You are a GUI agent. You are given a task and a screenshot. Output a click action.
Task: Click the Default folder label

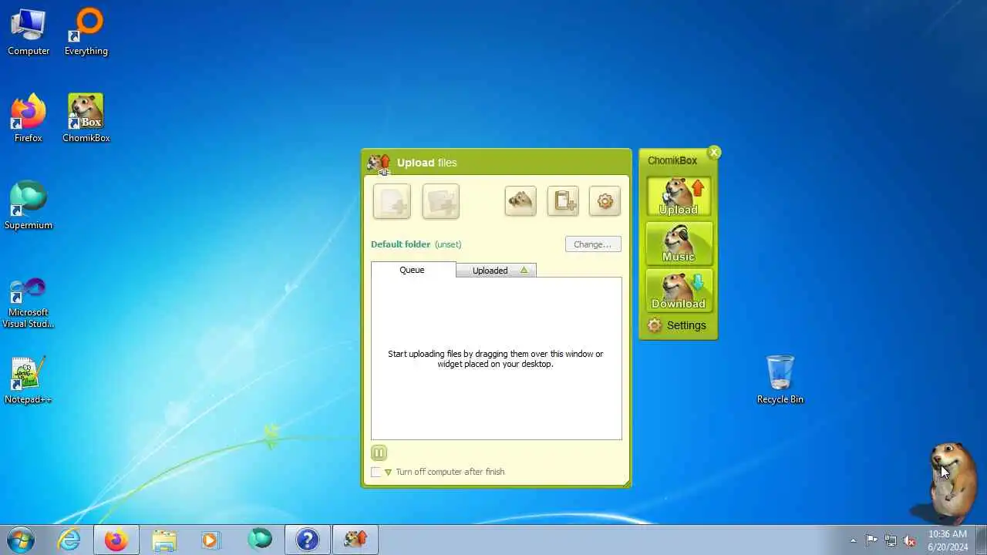tap(400, 244)
